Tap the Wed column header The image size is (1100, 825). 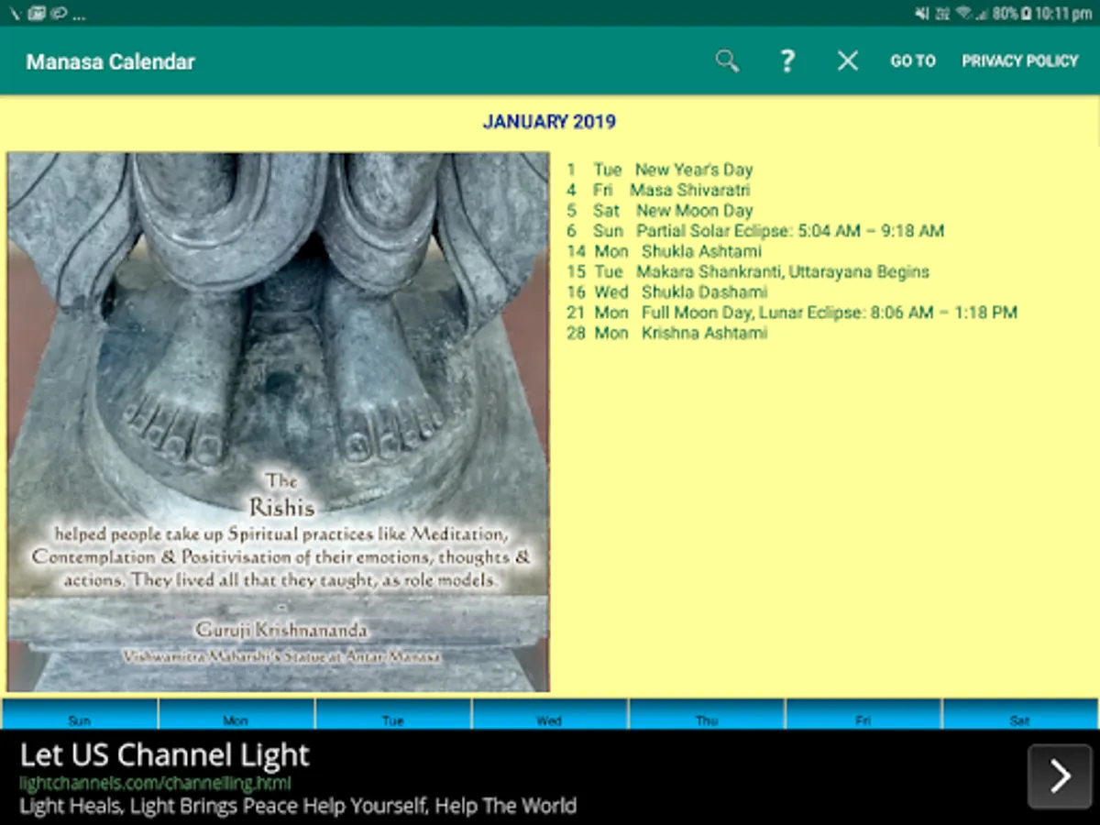coord(550,714)
